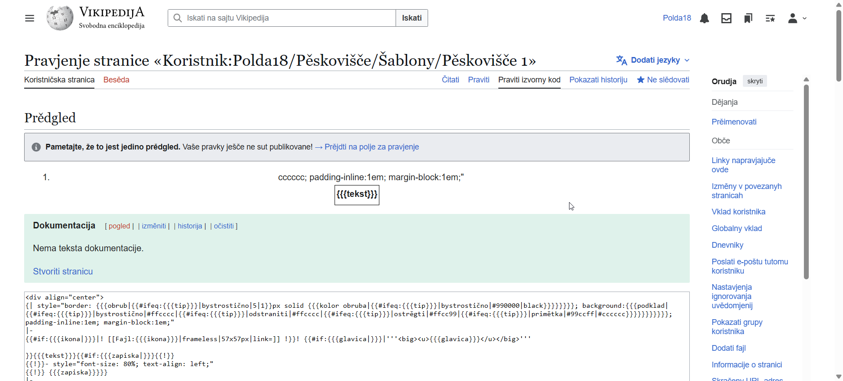Click the Iskati search button

[412, 18]
